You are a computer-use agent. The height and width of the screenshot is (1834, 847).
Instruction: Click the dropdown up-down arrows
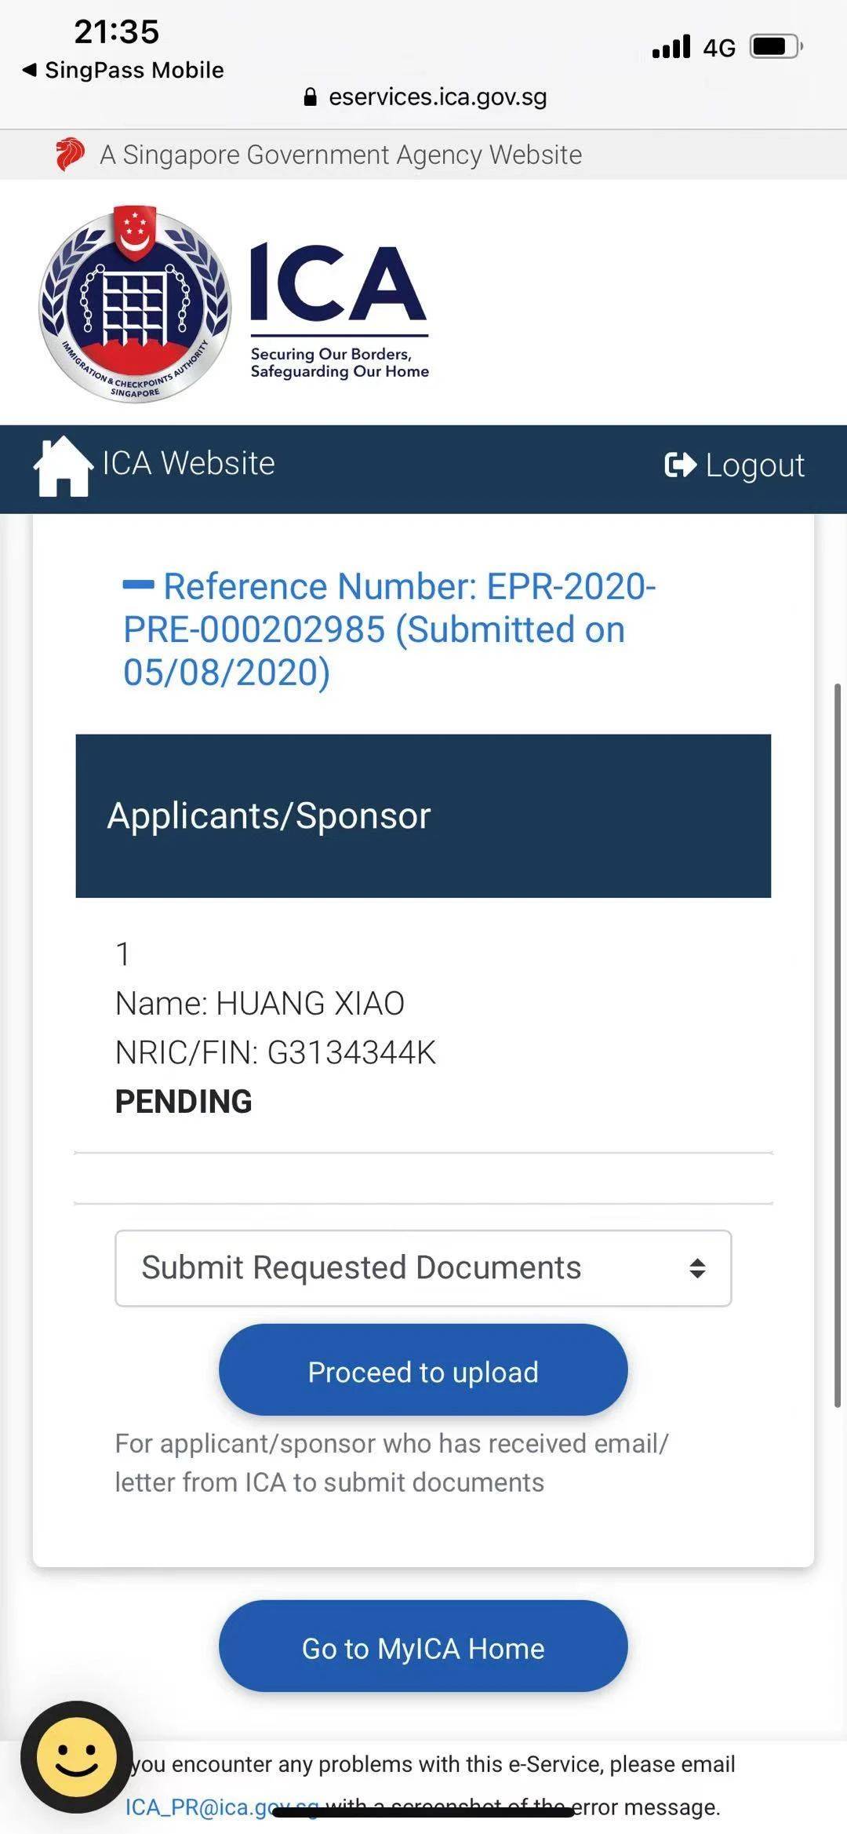[x=697, y=1268]
